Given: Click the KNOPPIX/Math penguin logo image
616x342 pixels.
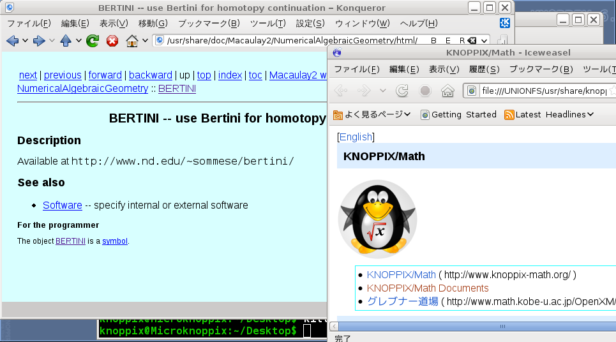Looking at the screenshot, I should click(x=377, y=219).
